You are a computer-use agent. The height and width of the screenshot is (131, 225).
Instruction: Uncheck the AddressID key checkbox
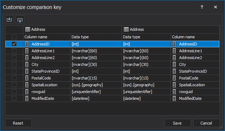14,44
